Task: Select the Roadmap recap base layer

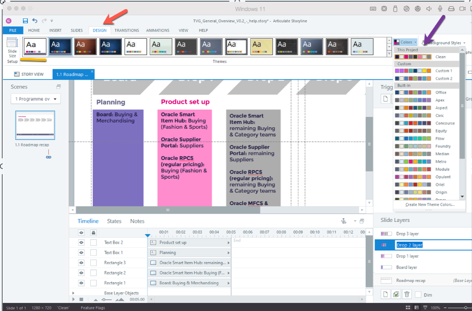Action: (423, 280)
